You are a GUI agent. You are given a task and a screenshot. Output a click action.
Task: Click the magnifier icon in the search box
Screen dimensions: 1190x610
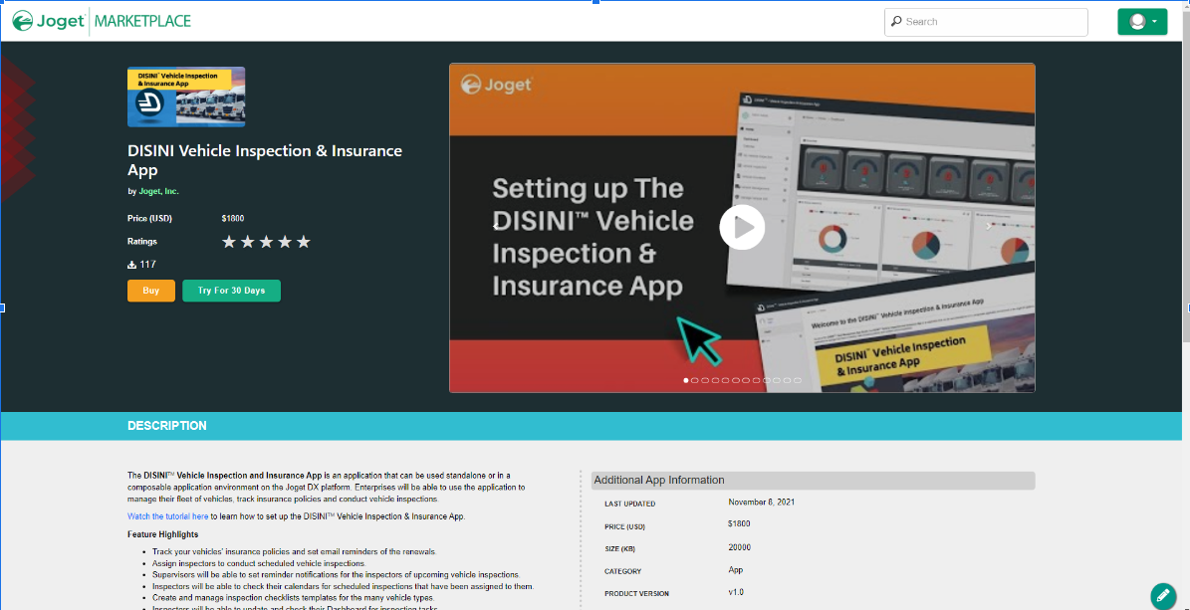896,22
